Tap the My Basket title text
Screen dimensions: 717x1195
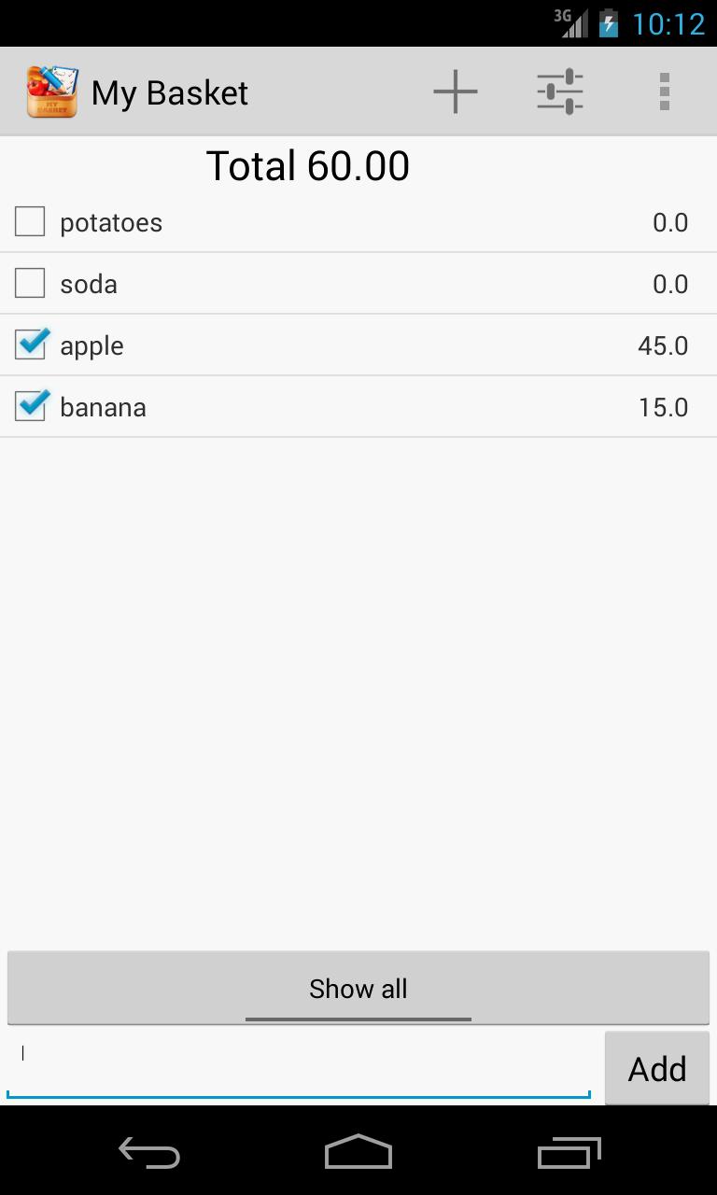click(x=170, y=93)
